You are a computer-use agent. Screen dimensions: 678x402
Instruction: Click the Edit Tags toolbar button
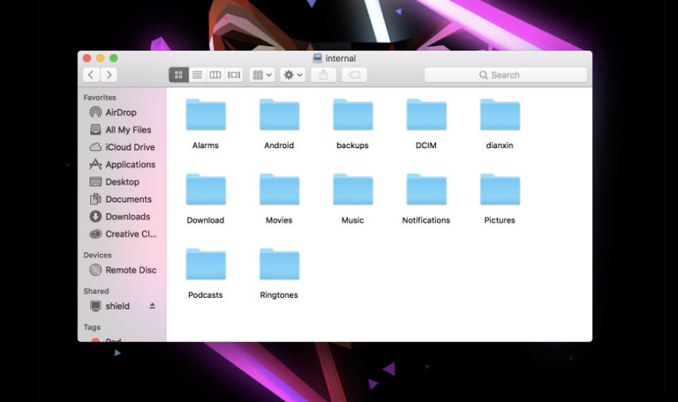tap(354, 75)
